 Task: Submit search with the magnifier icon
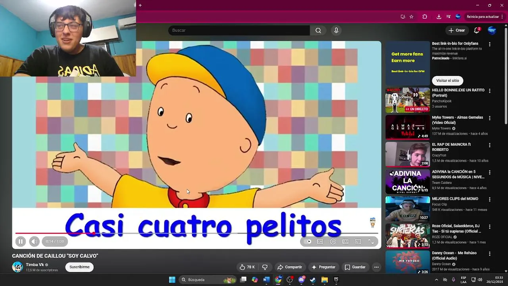point(318,31)
